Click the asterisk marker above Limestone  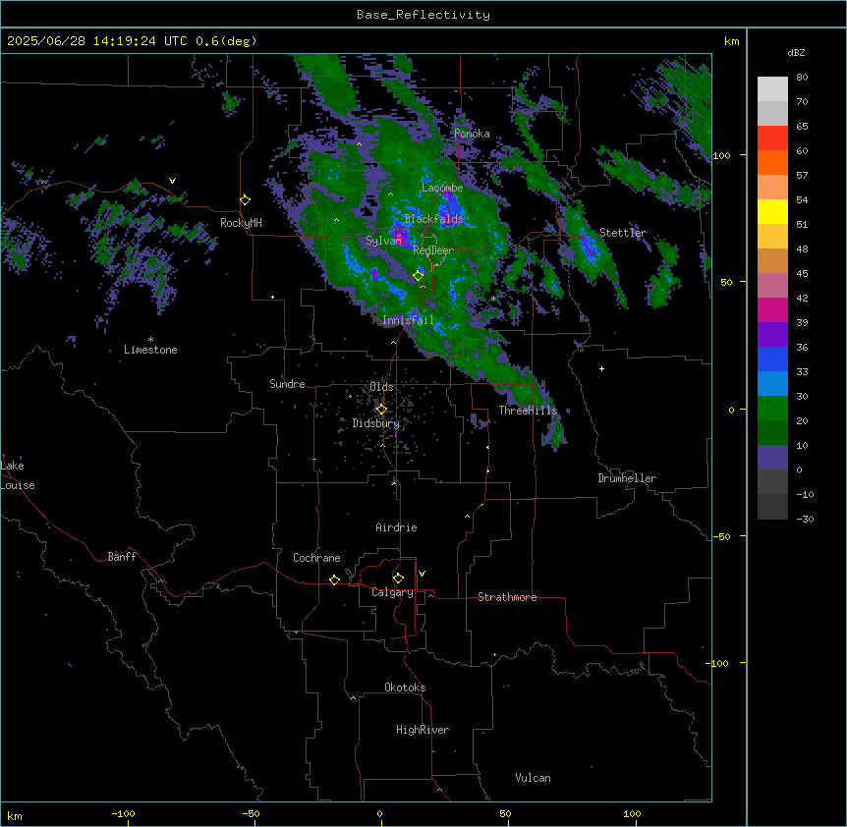150,340
